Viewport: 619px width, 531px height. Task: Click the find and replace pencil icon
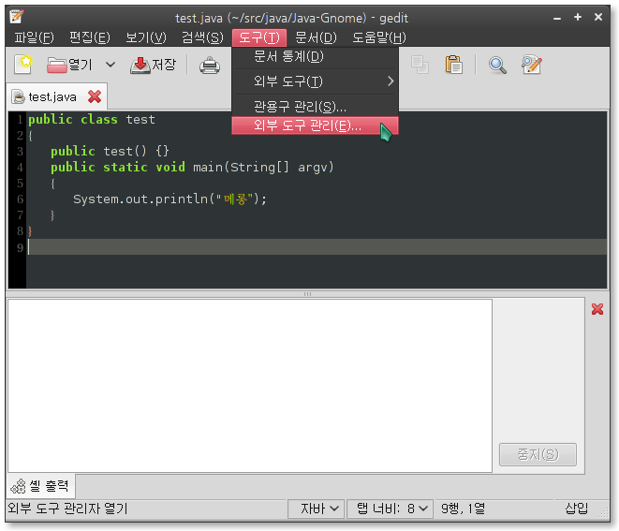[531, 65]
